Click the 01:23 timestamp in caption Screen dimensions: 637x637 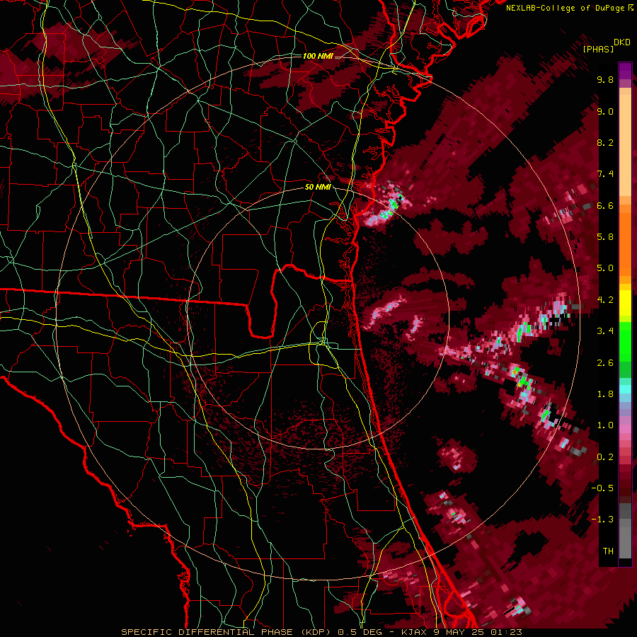pyautogui.click(x=506, y=632)
